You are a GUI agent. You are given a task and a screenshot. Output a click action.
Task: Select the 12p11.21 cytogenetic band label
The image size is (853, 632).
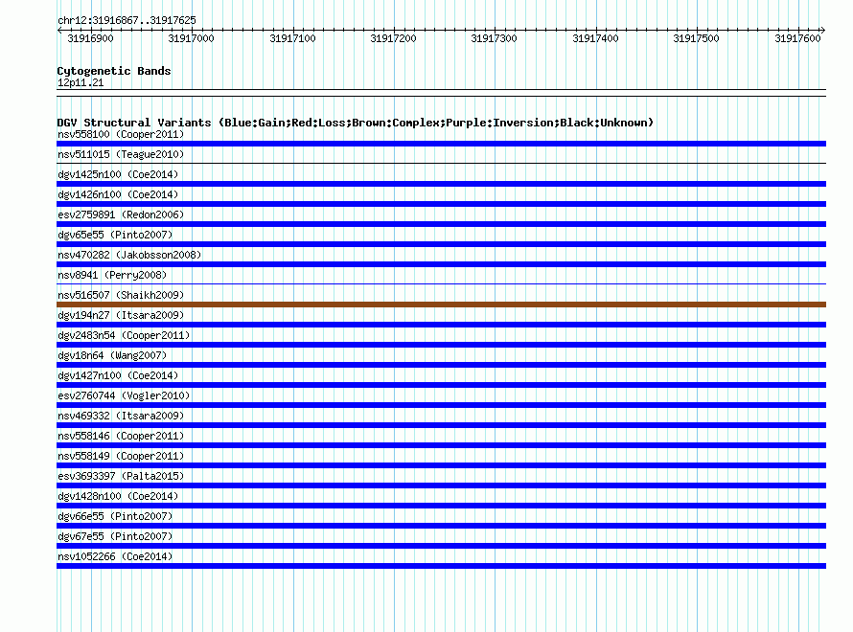tap(81, 82)
